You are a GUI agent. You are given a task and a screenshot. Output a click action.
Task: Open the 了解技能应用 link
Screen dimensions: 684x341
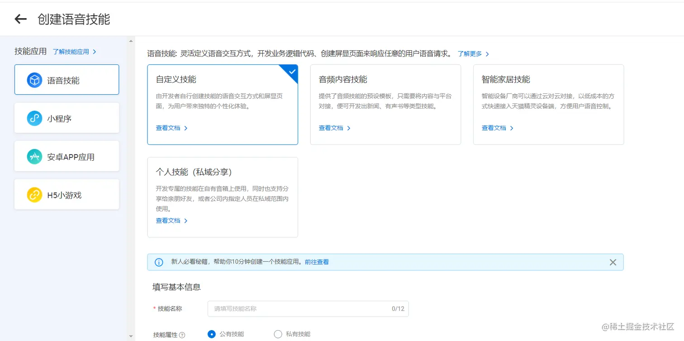click(74, 52)
